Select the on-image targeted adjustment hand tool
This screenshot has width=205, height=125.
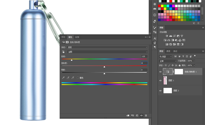[x=63, y=52]
